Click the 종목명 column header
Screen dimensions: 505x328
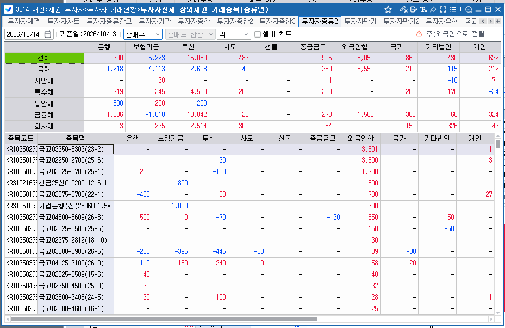coord(76,138)
